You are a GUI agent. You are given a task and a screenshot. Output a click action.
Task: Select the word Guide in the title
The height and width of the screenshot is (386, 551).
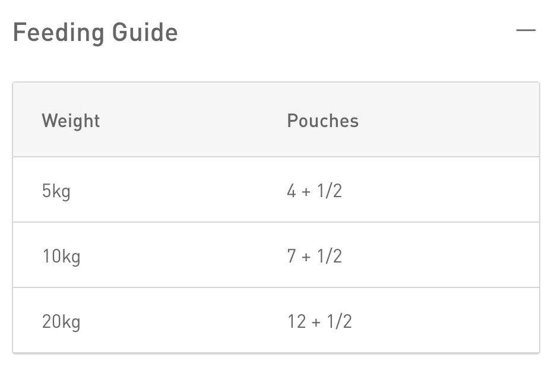145,32
